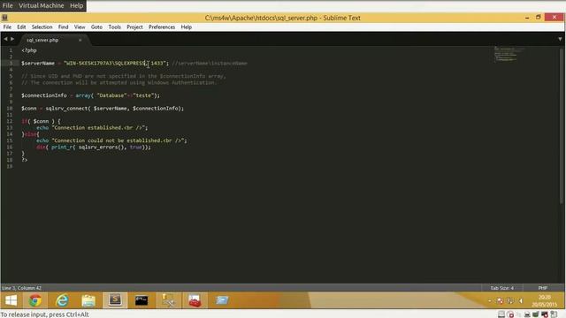Open the Find menu
The width and height of the screenshot is (566, 318).
point(63,27)
